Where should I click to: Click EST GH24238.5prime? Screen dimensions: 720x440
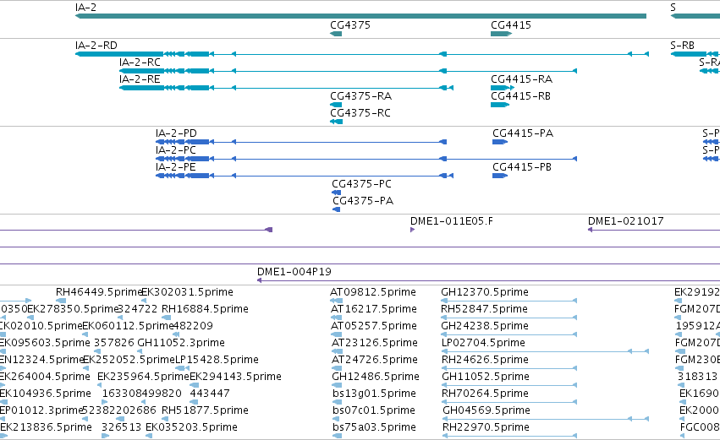[x=485, y=326]
